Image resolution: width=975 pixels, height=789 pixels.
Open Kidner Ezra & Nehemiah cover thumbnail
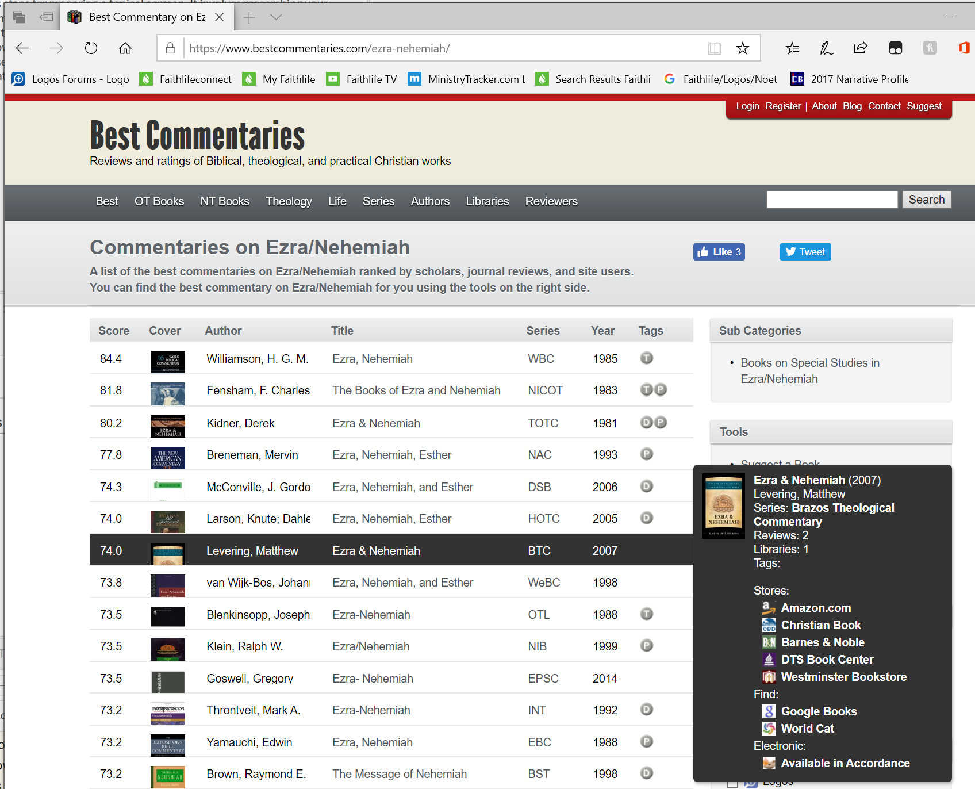click(167, 426)
